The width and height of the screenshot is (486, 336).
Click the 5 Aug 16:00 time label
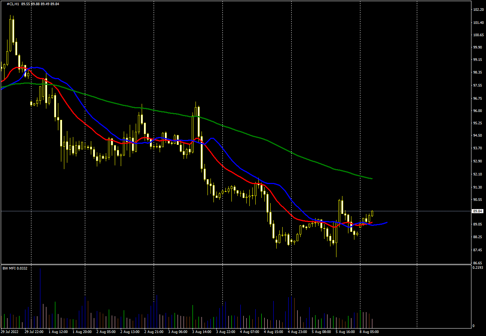(345, 332)
